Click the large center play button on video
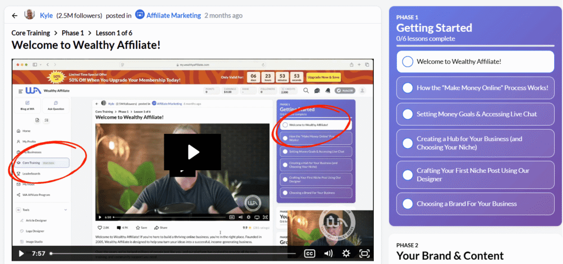Viewport: 563px width, 264px height. 193,152
